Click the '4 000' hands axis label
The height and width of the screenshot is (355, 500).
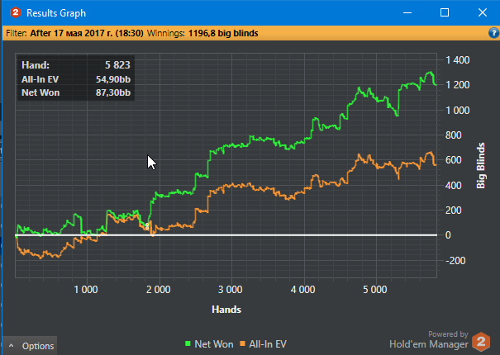click(302, 290)
